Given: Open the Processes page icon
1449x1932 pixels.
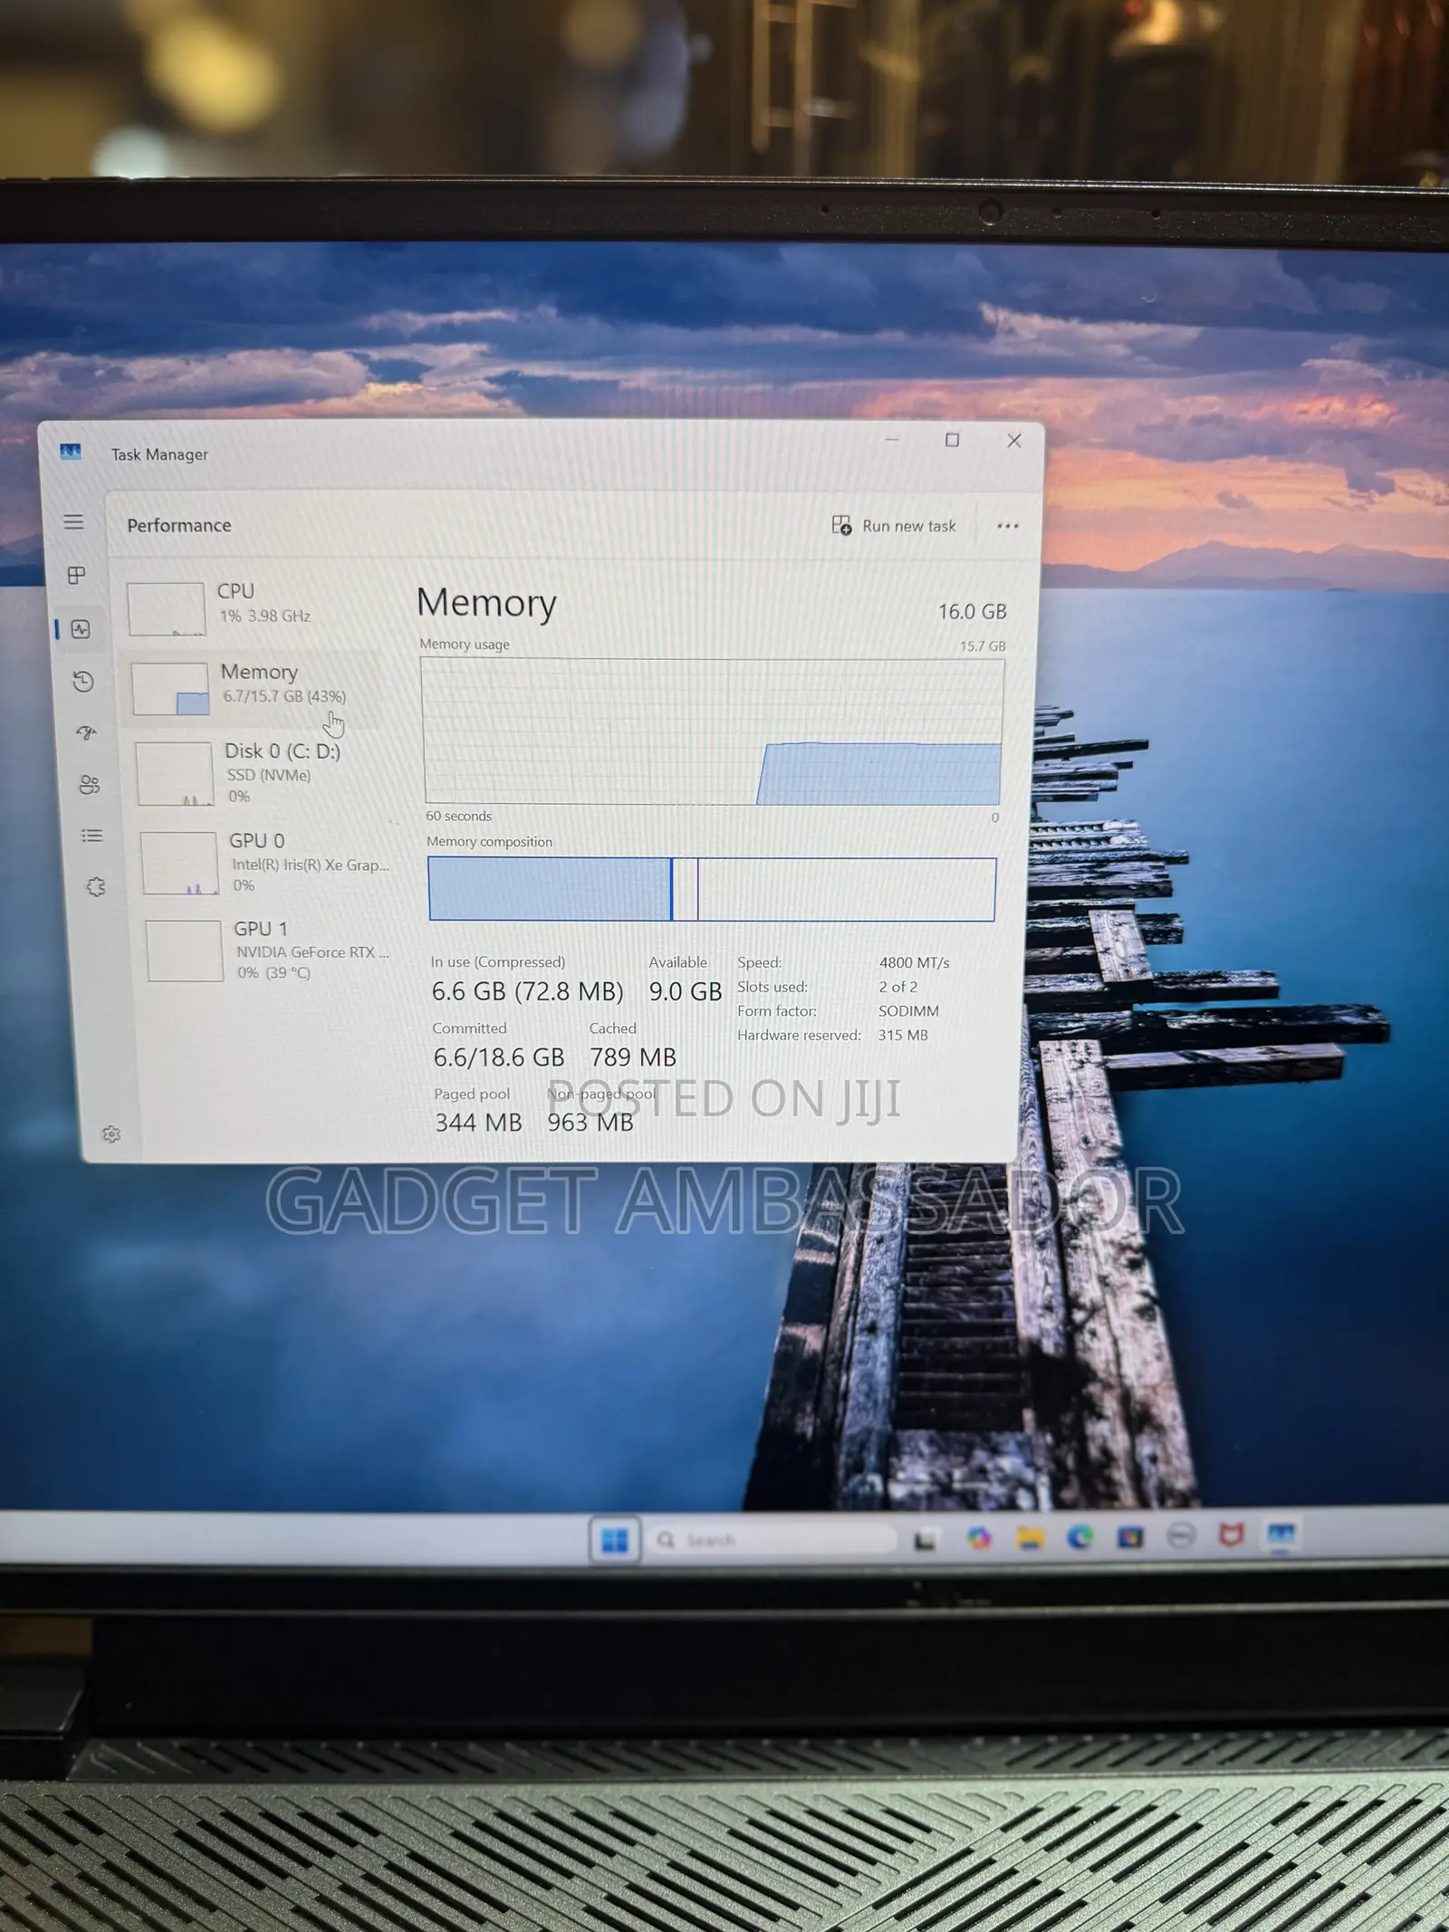Looking at the screenshot, I should click(77, 575).
